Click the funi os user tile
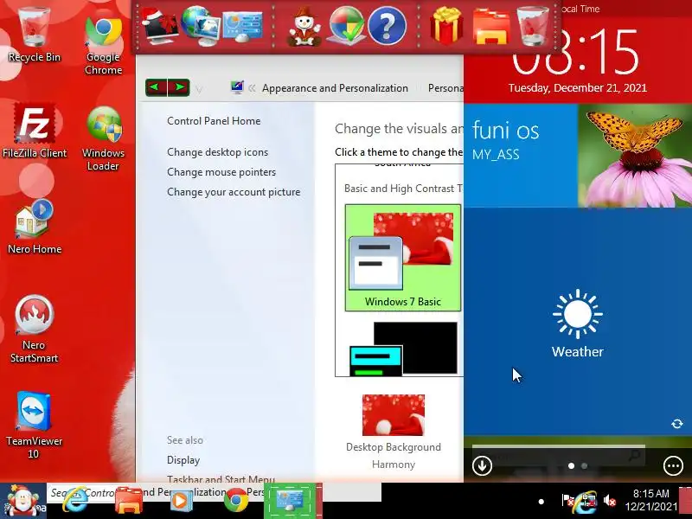The height and width of the screenshot is (519, 692). (x=521, y=156)
